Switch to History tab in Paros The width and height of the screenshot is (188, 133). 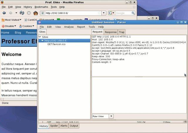pos(43,126)
